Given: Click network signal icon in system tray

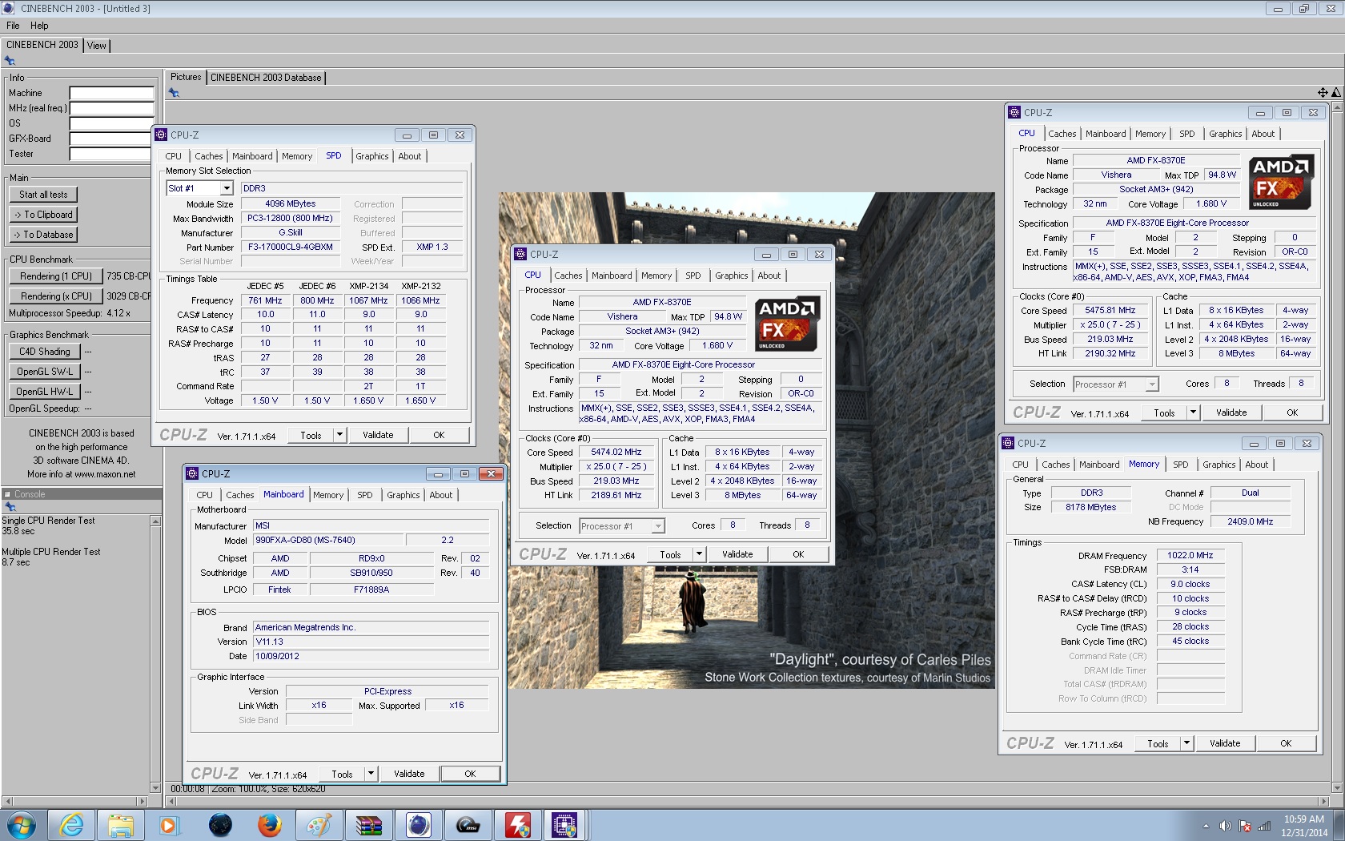Looking at the screenshot, I should (1264, 826).
